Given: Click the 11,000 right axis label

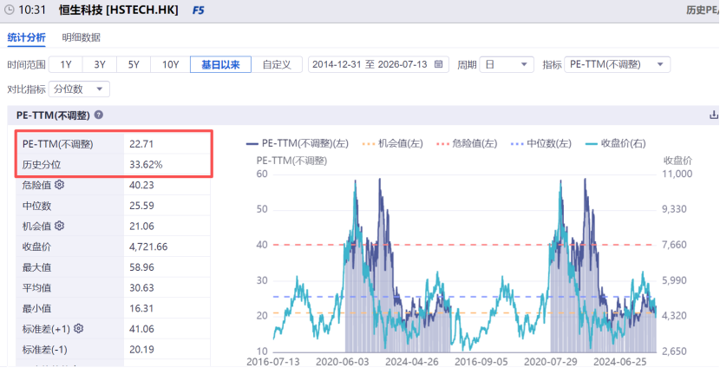Looking at the screenshot, I should pos(677,174).
